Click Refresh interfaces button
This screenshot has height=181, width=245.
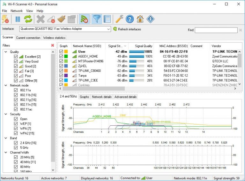pyautogui.click(x=127, y=29)
